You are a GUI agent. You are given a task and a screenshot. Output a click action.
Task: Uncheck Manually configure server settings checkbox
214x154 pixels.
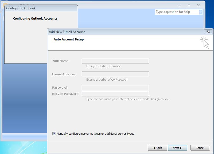54,134
